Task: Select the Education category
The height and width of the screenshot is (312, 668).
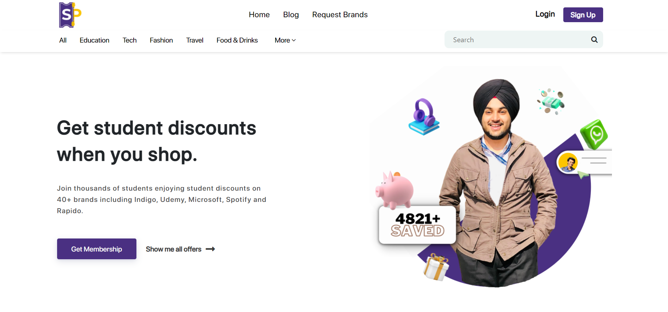Action: click(94, 40)
